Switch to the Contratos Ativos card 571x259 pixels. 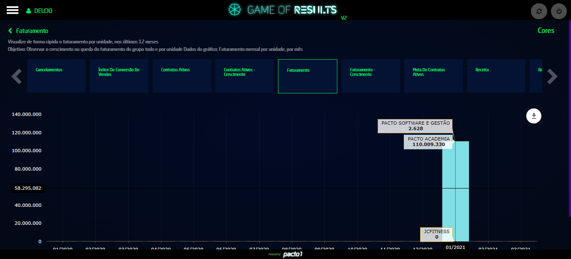tap(182, 76)
